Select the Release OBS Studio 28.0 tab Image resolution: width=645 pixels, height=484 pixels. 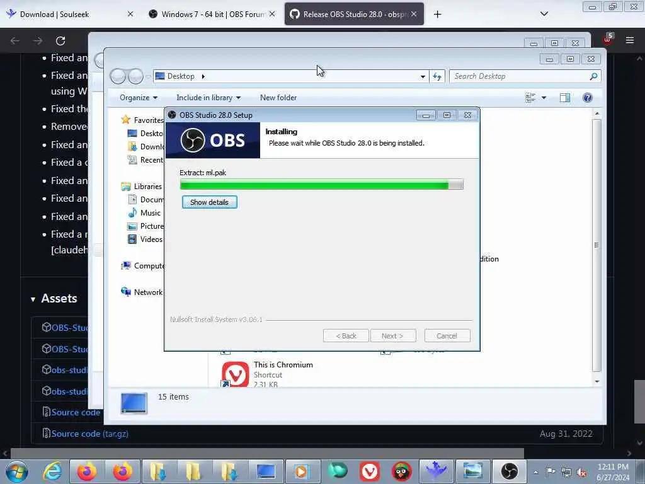click(x=354, y=14)
